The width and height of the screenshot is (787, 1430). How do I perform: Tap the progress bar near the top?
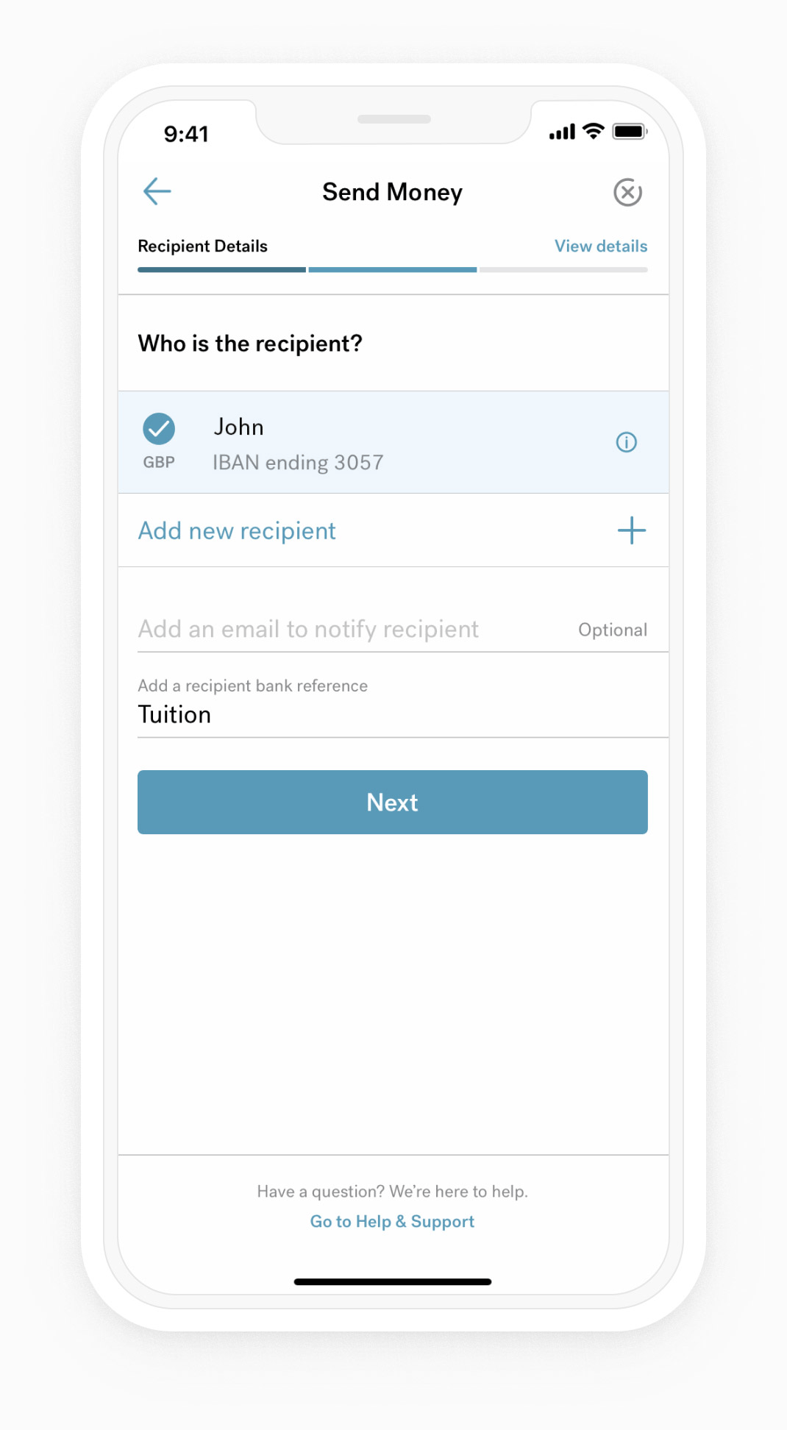391,269
